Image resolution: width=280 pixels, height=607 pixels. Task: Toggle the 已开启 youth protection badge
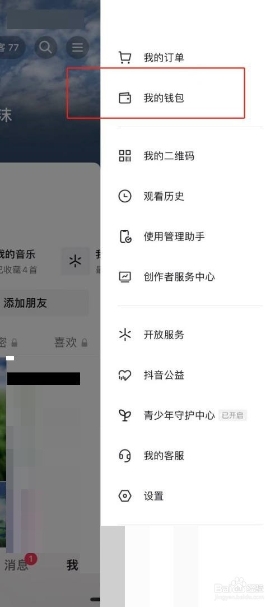tap(232, 416)
